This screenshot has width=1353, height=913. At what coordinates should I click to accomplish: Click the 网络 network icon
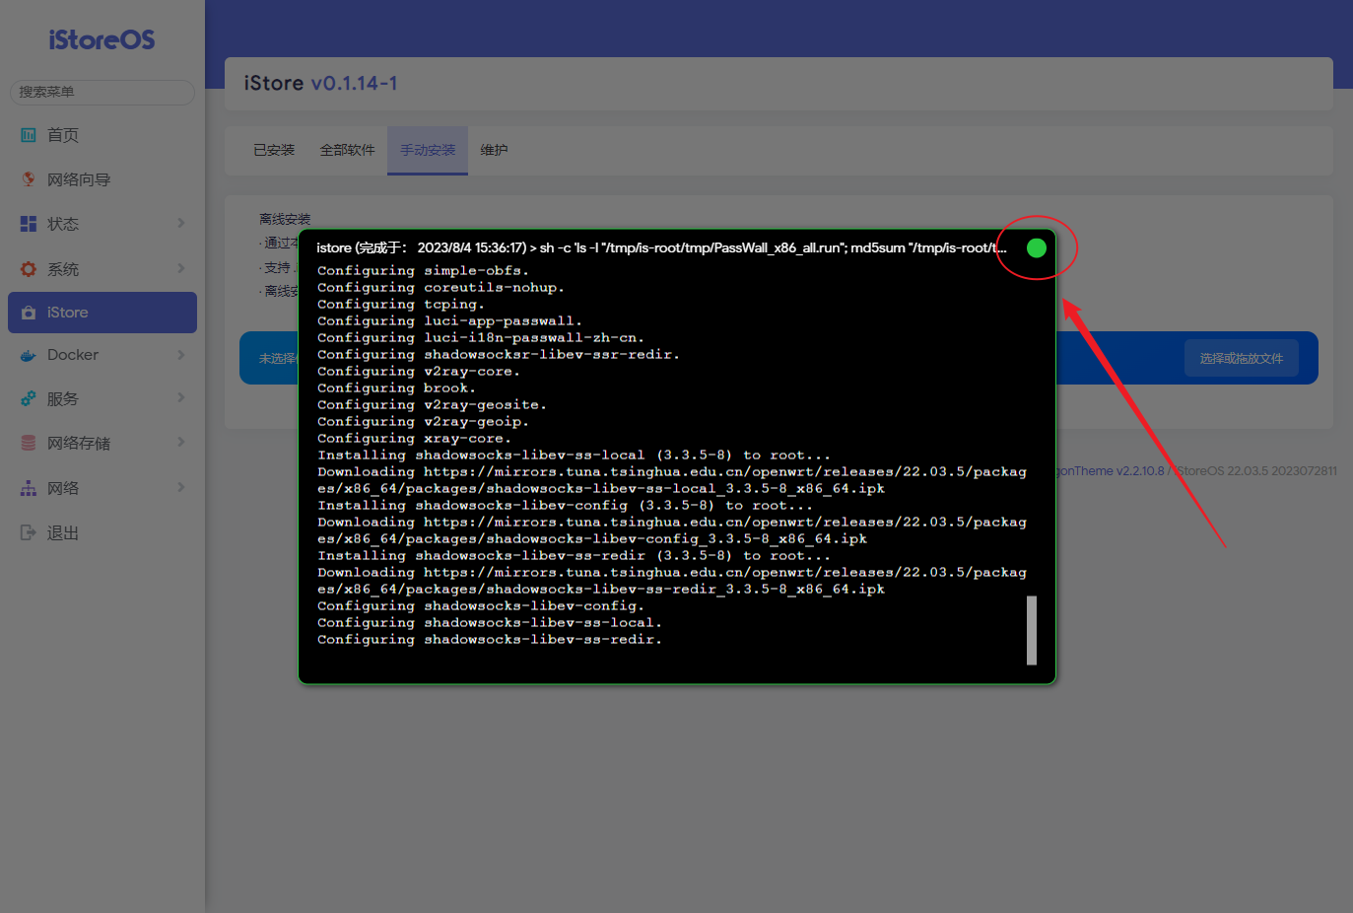(29, 488)
